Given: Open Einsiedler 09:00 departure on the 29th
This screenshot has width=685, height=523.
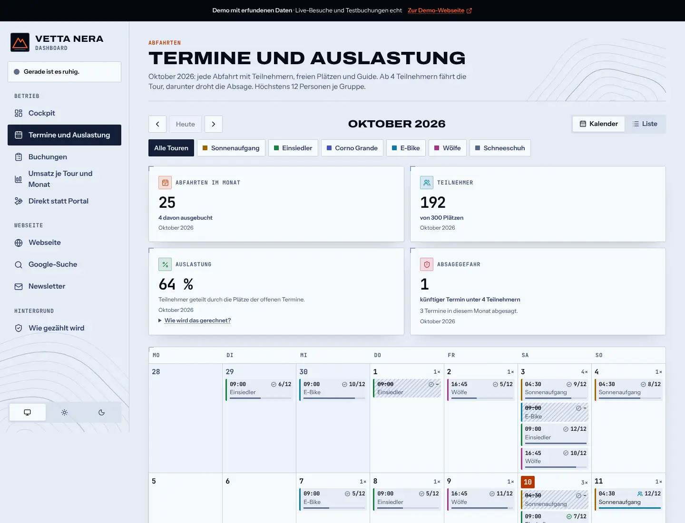Looking at the screenshot, I should (x=260, y=390).
